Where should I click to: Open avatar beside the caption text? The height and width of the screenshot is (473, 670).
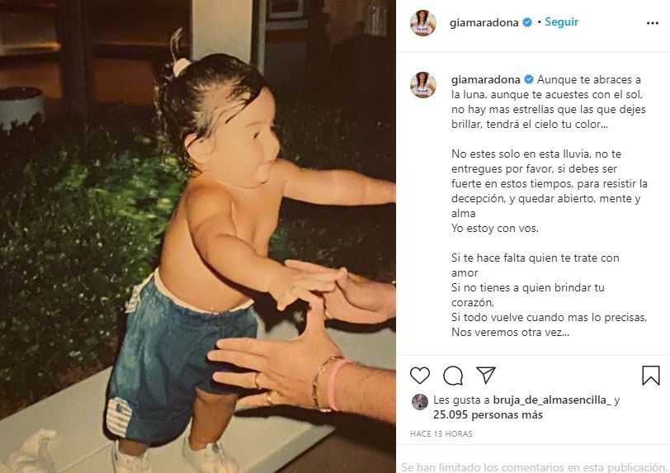(423, 85)
